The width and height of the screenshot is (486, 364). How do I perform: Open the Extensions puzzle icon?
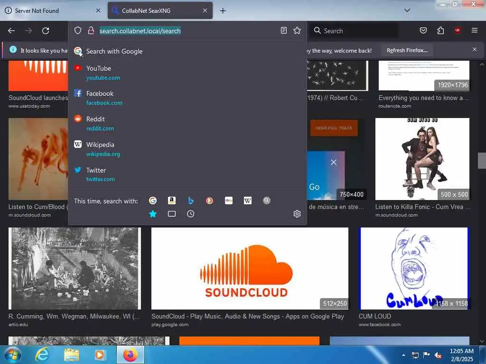pyautogui.click(x=440, y=30)
